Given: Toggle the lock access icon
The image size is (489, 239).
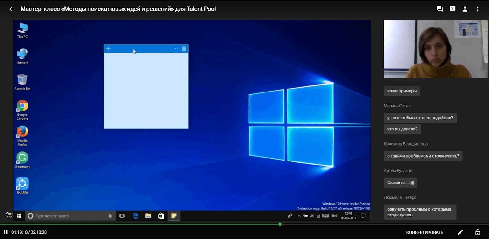Looking at the screenshot, I should (x=477, y=232).
